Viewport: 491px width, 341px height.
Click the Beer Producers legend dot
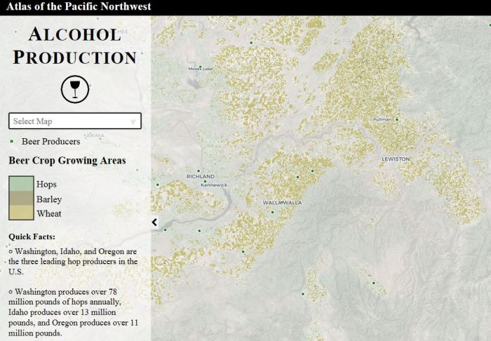(12, 141)
